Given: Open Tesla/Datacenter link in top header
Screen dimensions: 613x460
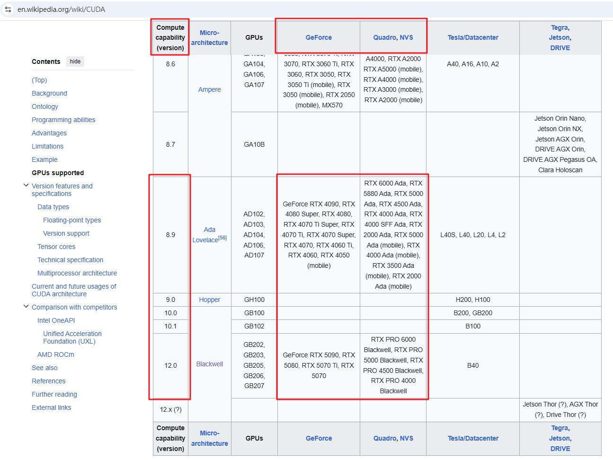Looking at the screenshot, I should [473, 37].
